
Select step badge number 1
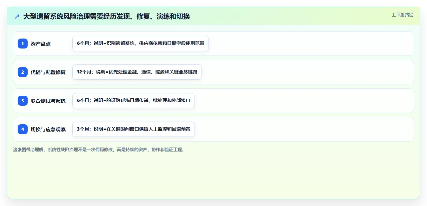(x=23, y=44)
